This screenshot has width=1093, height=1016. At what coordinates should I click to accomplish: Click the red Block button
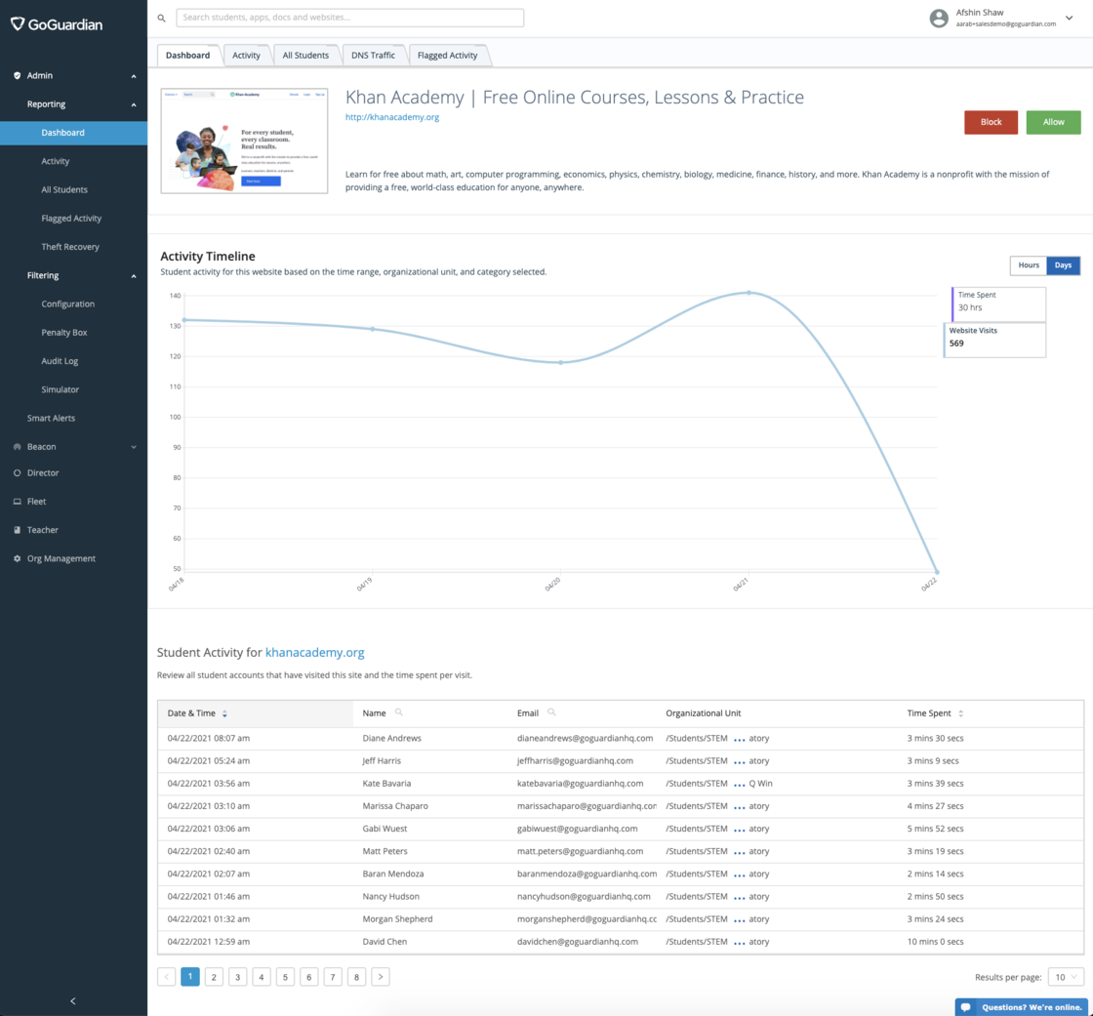[x=991, y=122]
